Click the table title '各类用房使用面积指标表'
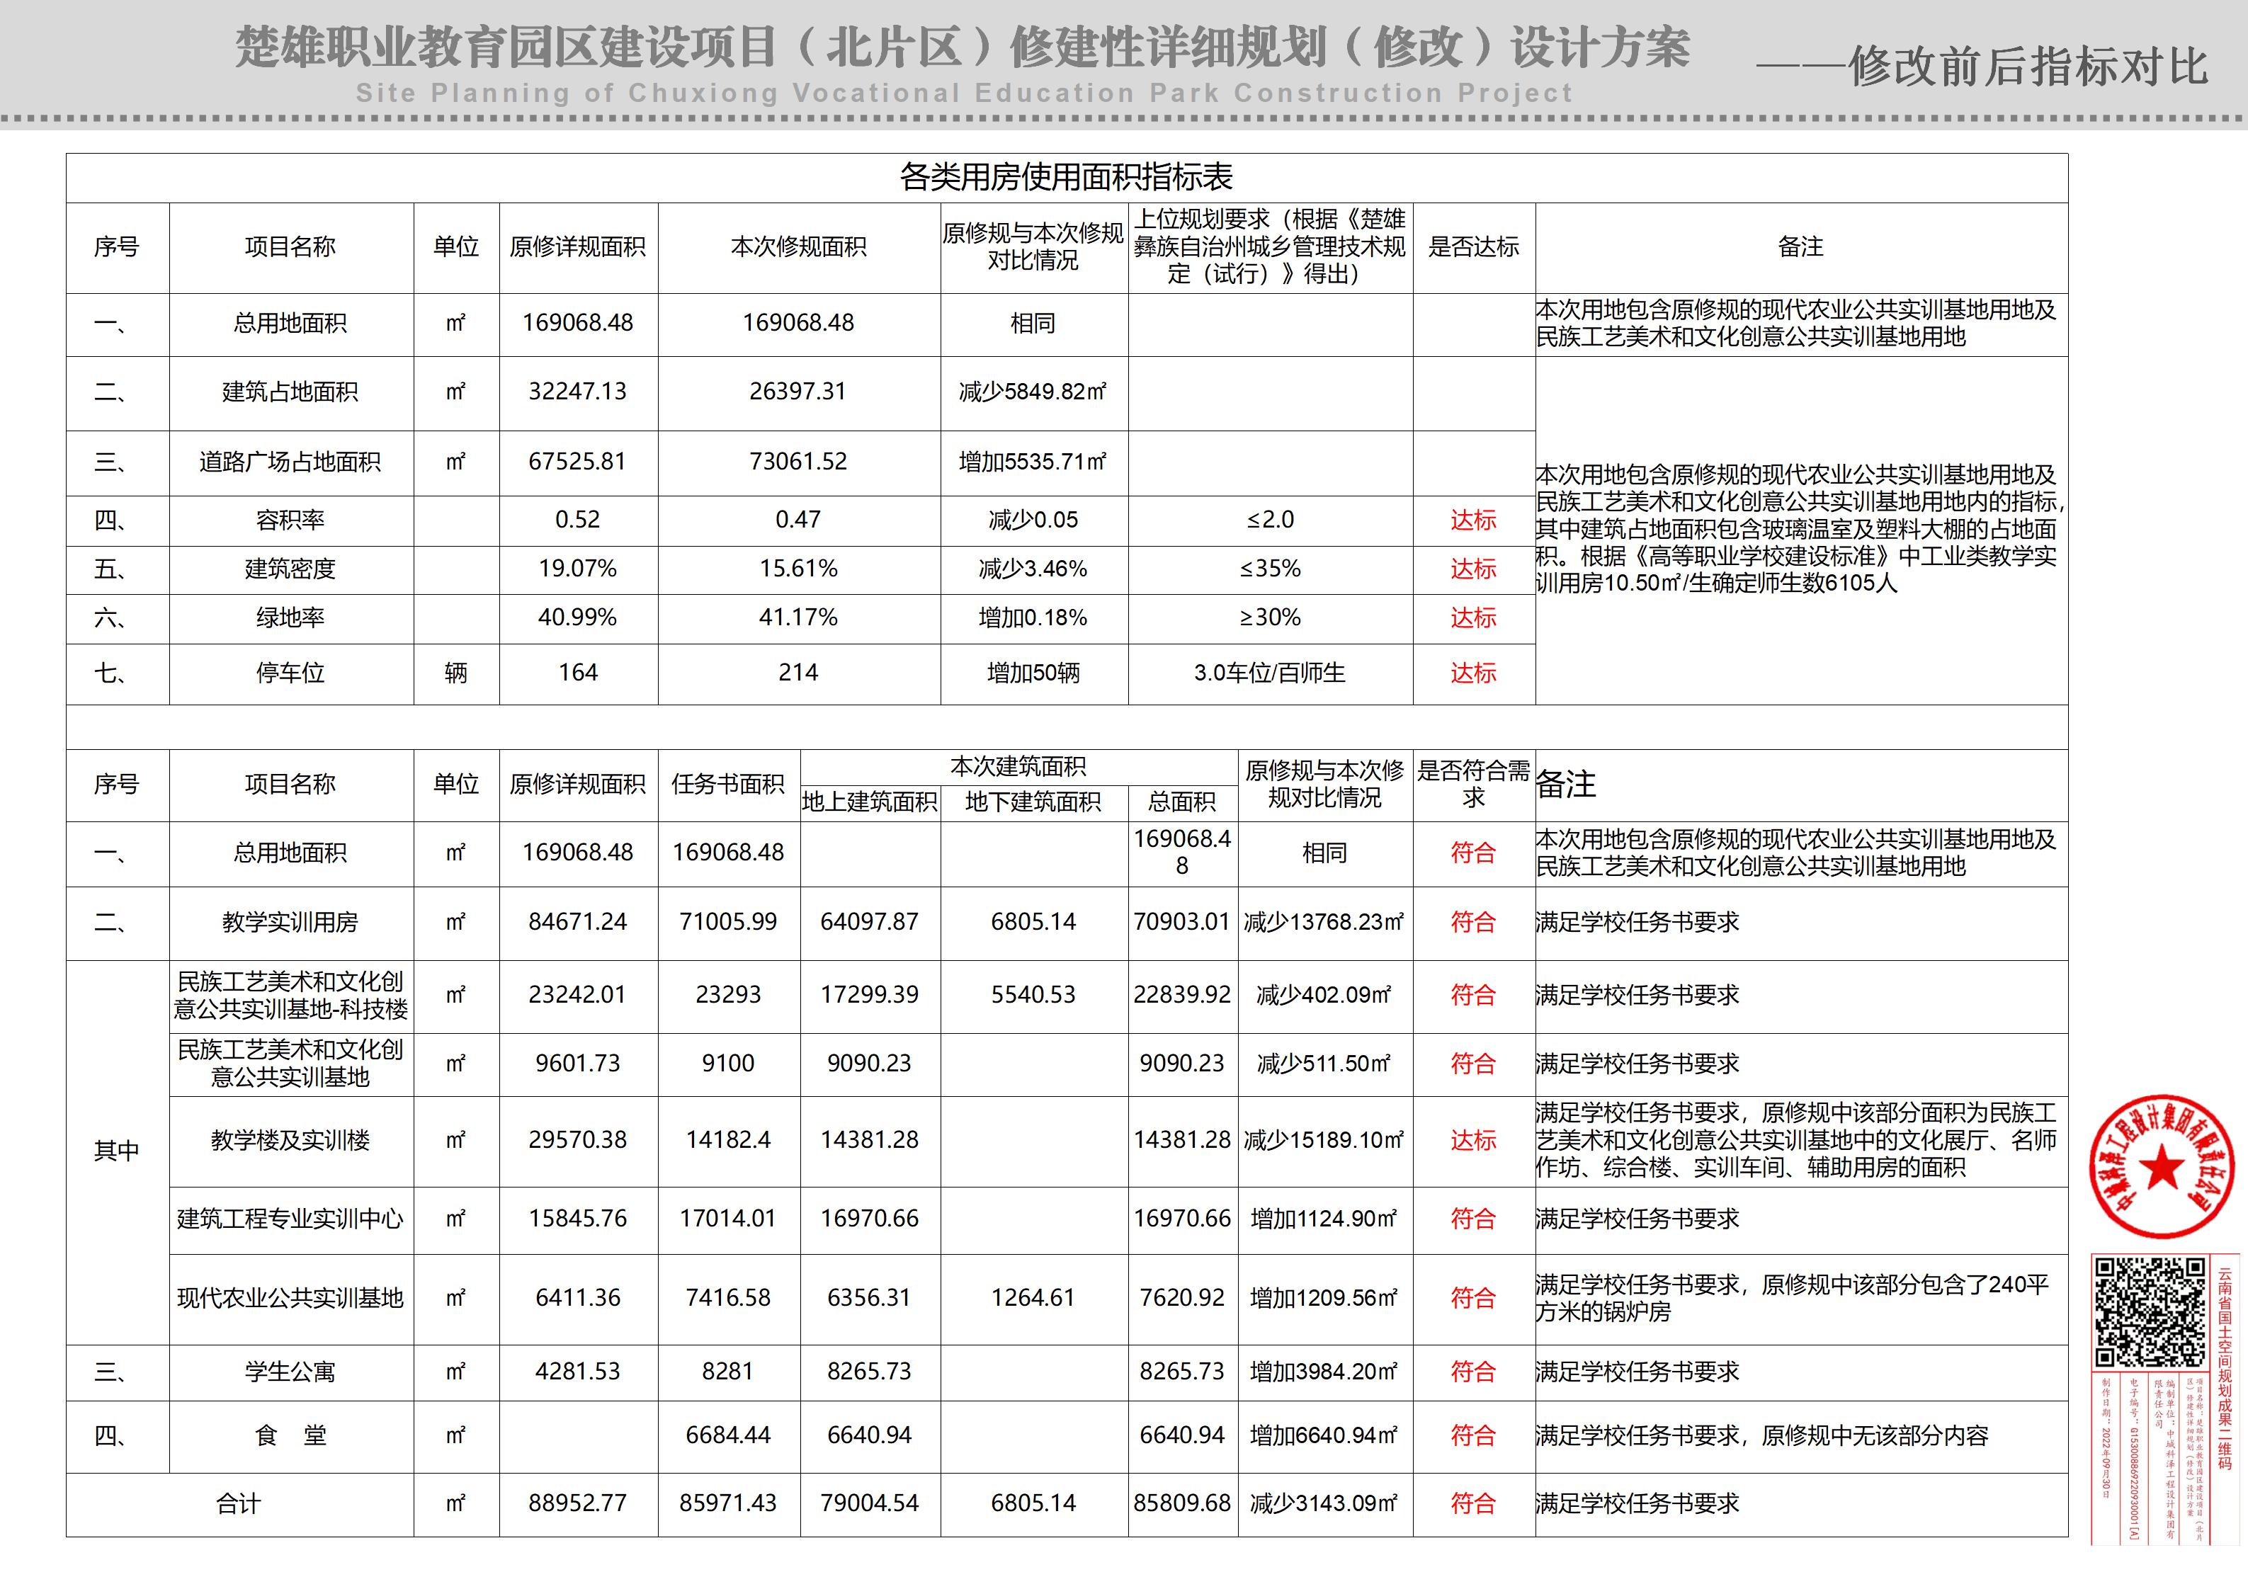2248x1589 pixels. click(x=1066, y=177)
